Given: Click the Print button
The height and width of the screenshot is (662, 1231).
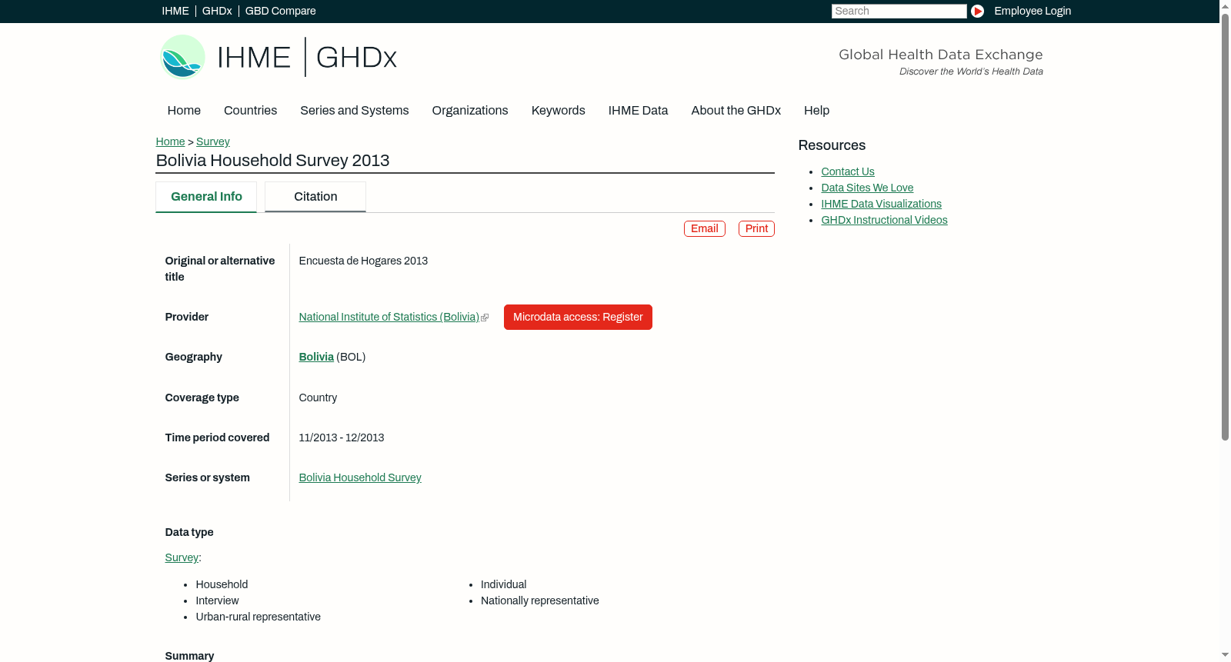Looking at the screenshot, I should (x=756, y=228).
